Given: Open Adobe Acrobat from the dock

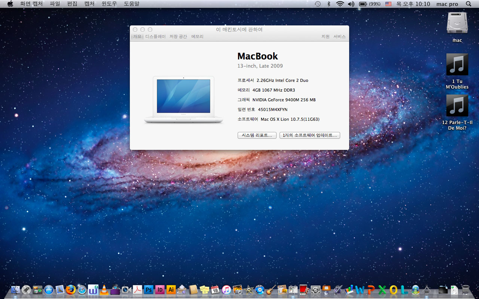Looking at the screenshot, I should click(x=137, y=290).
